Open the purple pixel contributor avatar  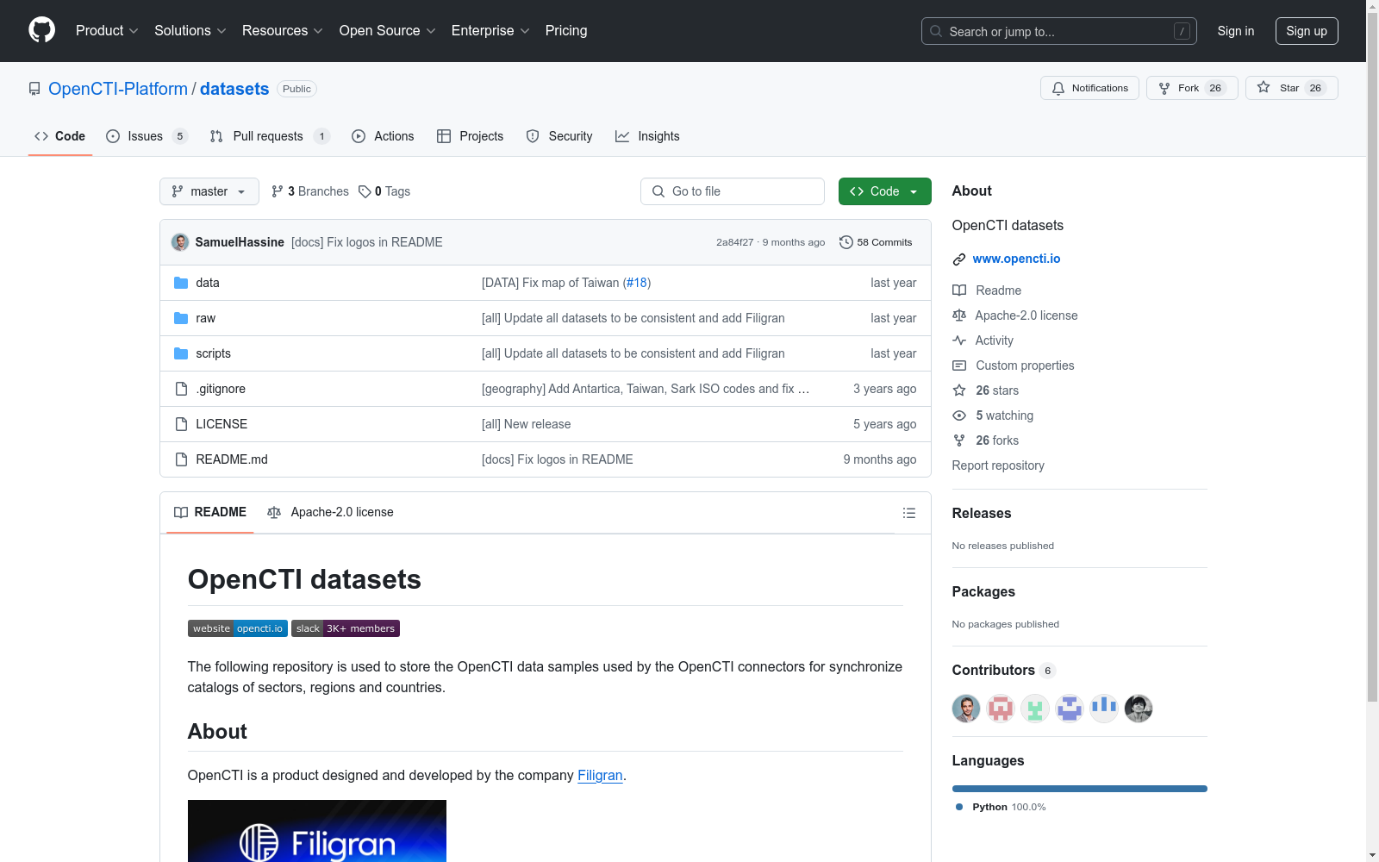(1070, 709)
